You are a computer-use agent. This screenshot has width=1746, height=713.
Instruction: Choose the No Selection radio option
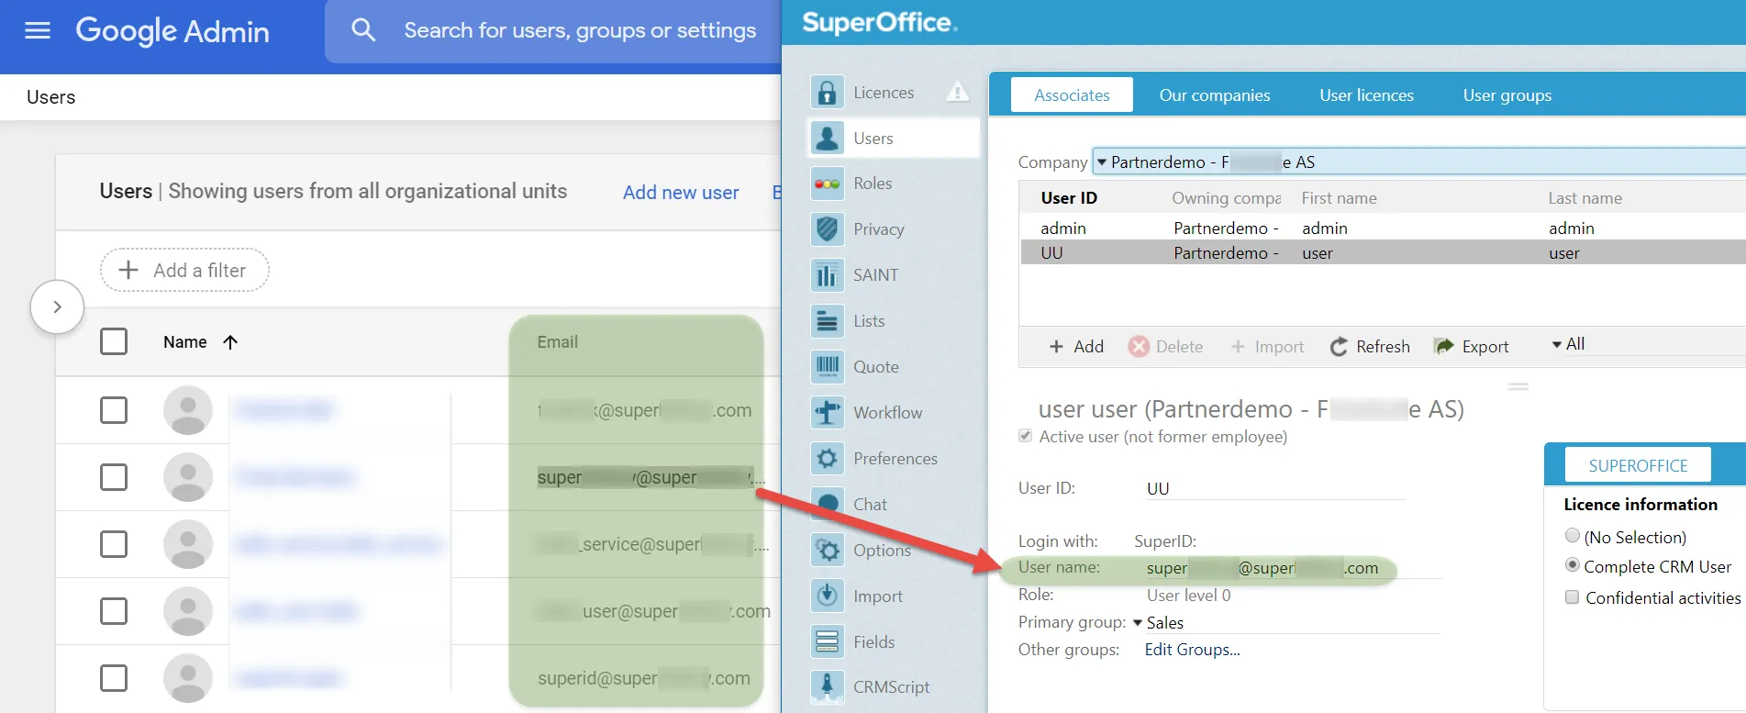(x=1573, y=536)
